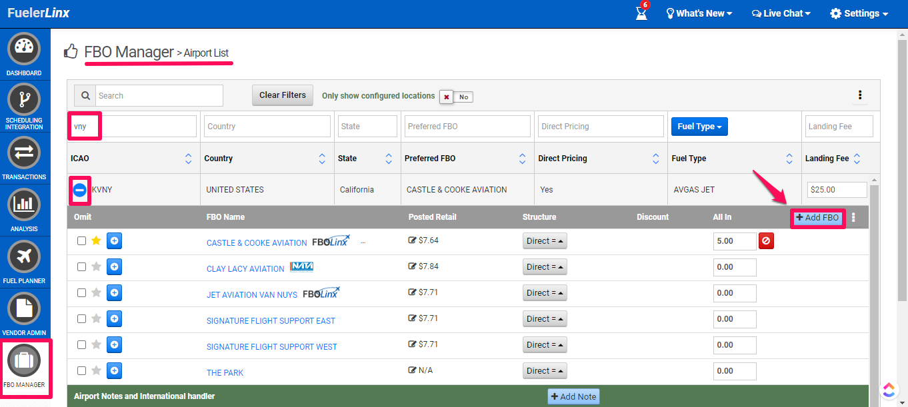The image size is (908, 407).
Task: Check omit box for Signature Flight Support East
Action: [x=81, y=318]
